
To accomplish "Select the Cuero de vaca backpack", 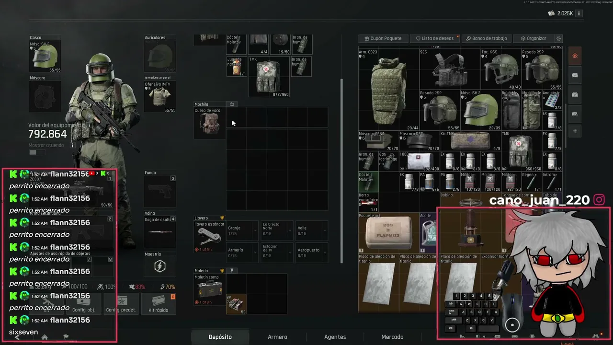I will pos(210,123).
